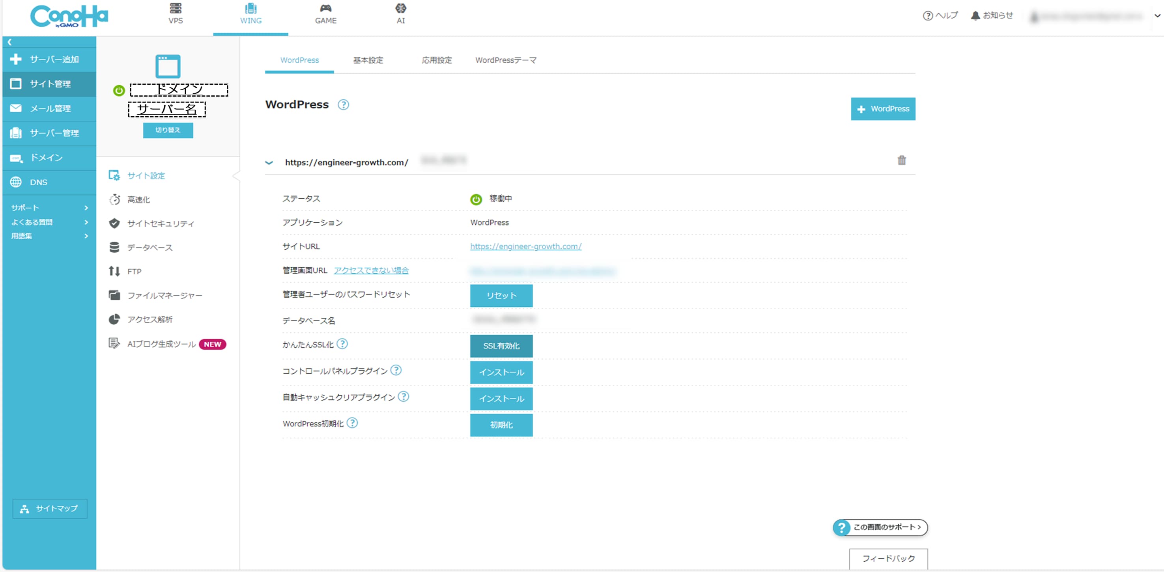Screen dimensions: 1164x572
Task: Collapse the left sidebar with chevron
Action: click(x=9, y=42)
